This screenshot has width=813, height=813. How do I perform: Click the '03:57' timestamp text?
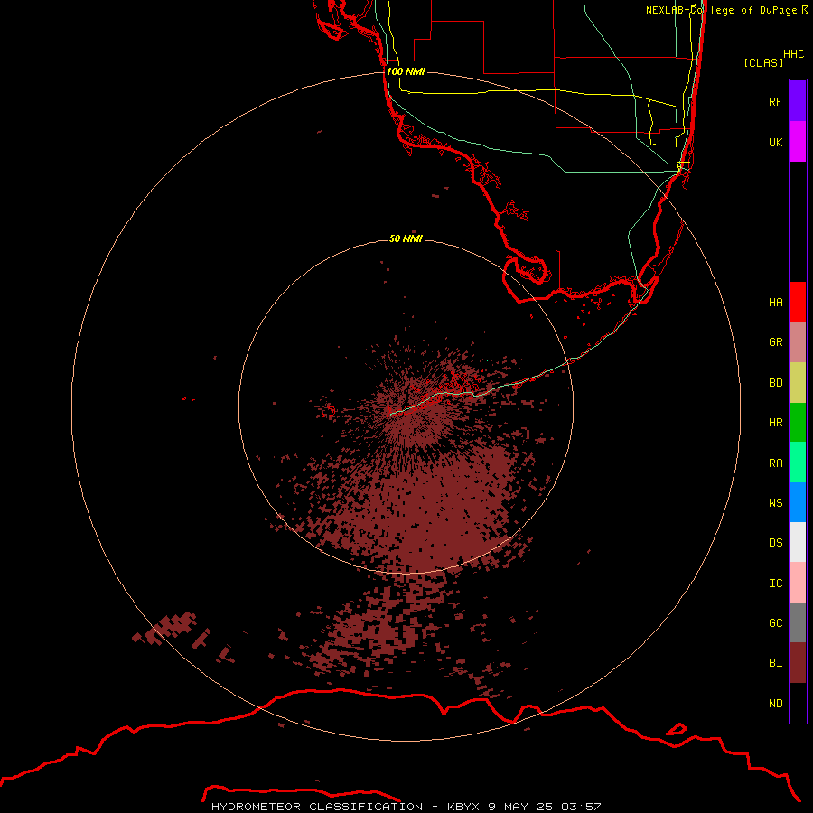(x=580, y=807)
